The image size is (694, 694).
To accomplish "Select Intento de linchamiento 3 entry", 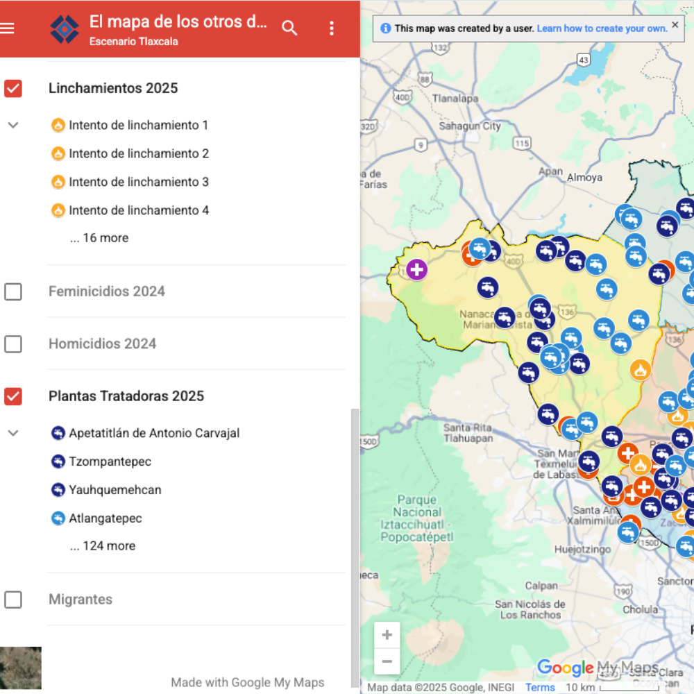I will tap(139, 182).
